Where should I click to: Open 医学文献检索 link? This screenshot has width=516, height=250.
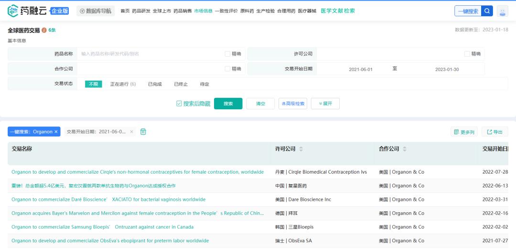(x=338, y=11)
